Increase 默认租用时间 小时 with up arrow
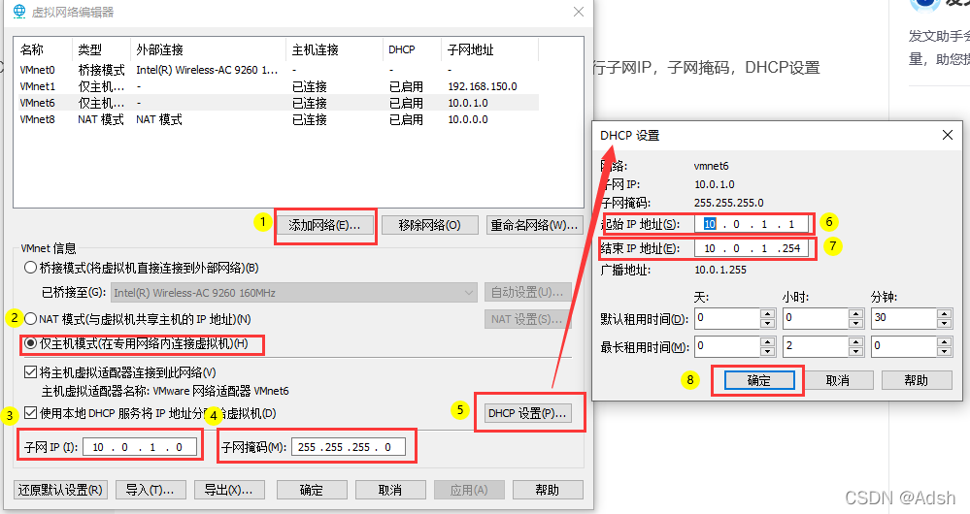Screen dimensions: 970x514 [856, 314]
